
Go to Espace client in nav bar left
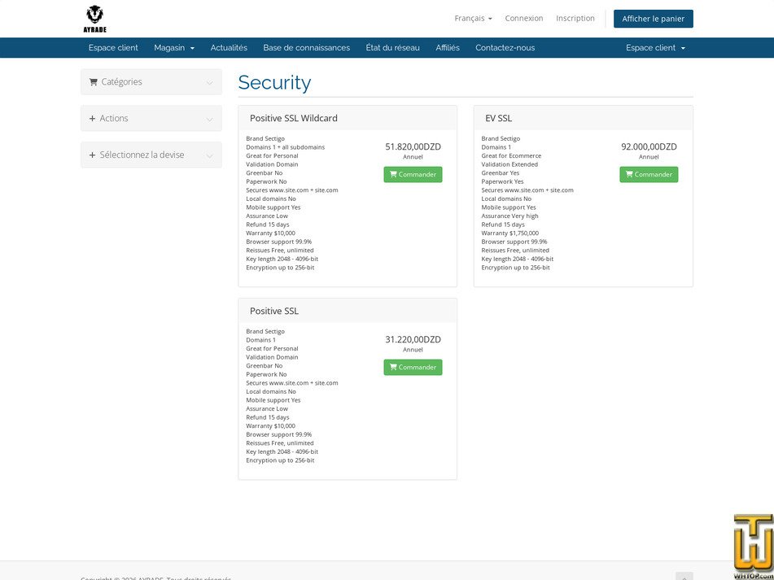(x=113, y=48)
